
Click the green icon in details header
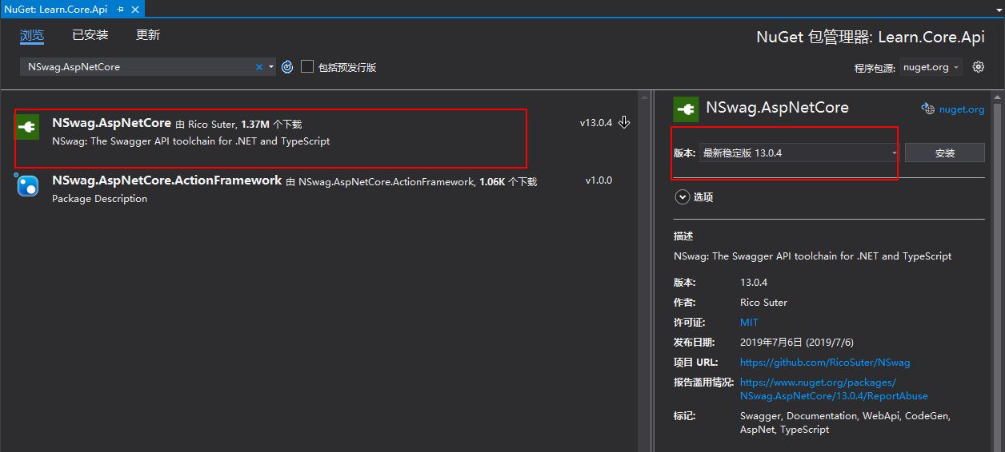point(686,108)
